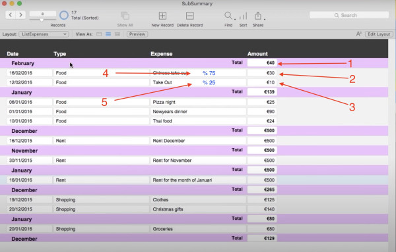Select the date 01/01/2016 field
The height and width of the screenshot is (252, 396).
point(29,111)
